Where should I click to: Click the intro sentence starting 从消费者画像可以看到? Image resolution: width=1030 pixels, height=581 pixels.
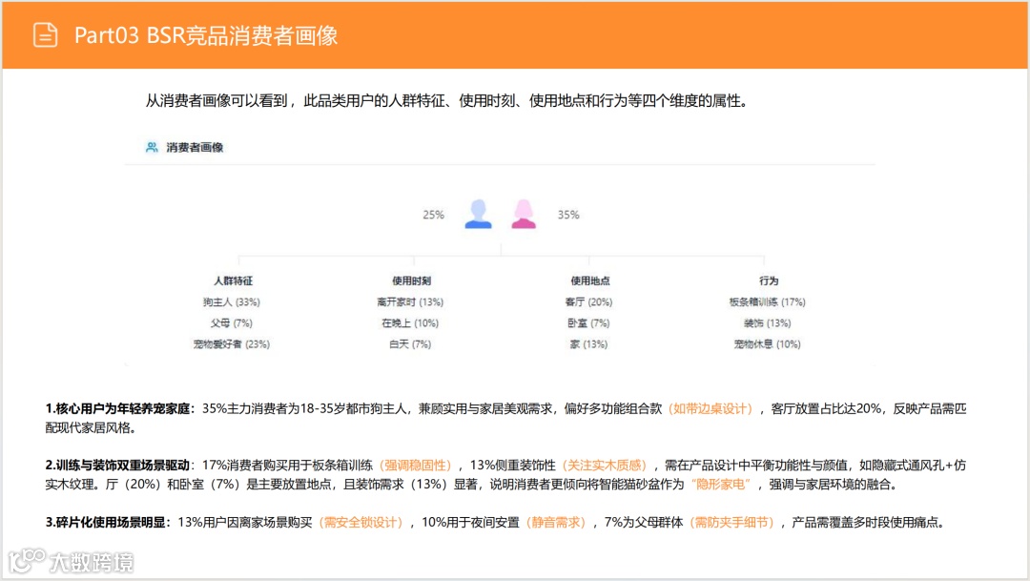coord(446,101)
